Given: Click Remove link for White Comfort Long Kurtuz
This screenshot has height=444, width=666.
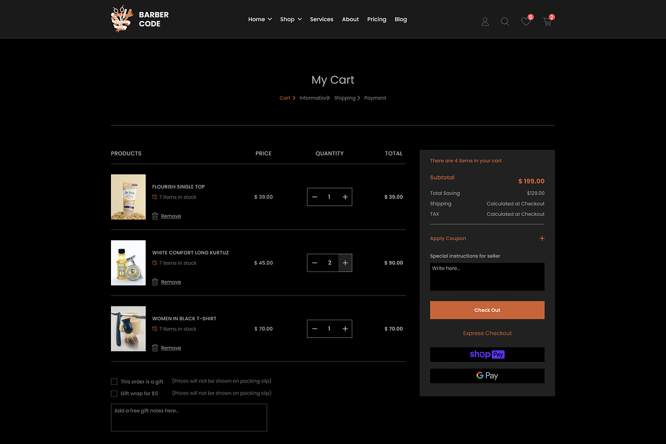Looking at the screenshot, I should pos(171,282).
